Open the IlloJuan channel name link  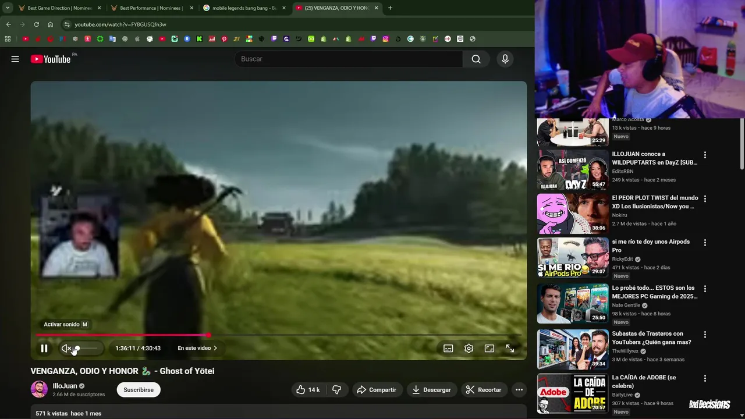coord(65,386)
